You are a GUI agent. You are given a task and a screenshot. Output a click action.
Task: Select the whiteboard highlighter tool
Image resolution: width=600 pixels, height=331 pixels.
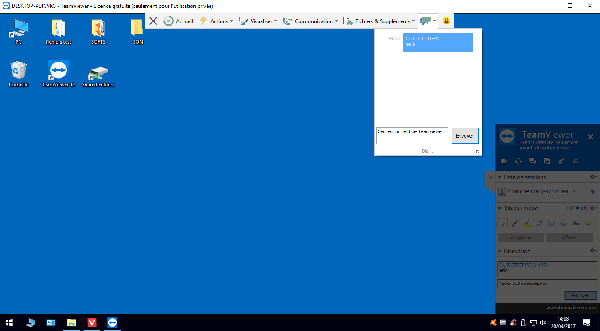click(x=527, y=223)
